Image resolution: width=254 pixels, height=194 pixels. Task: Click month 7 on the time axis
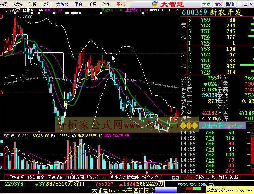[72, 173]
